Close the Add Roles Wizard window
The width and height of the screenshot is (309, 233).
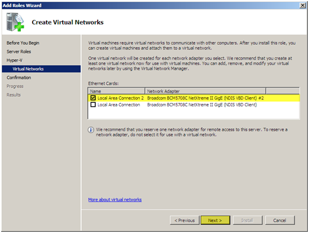303,5
